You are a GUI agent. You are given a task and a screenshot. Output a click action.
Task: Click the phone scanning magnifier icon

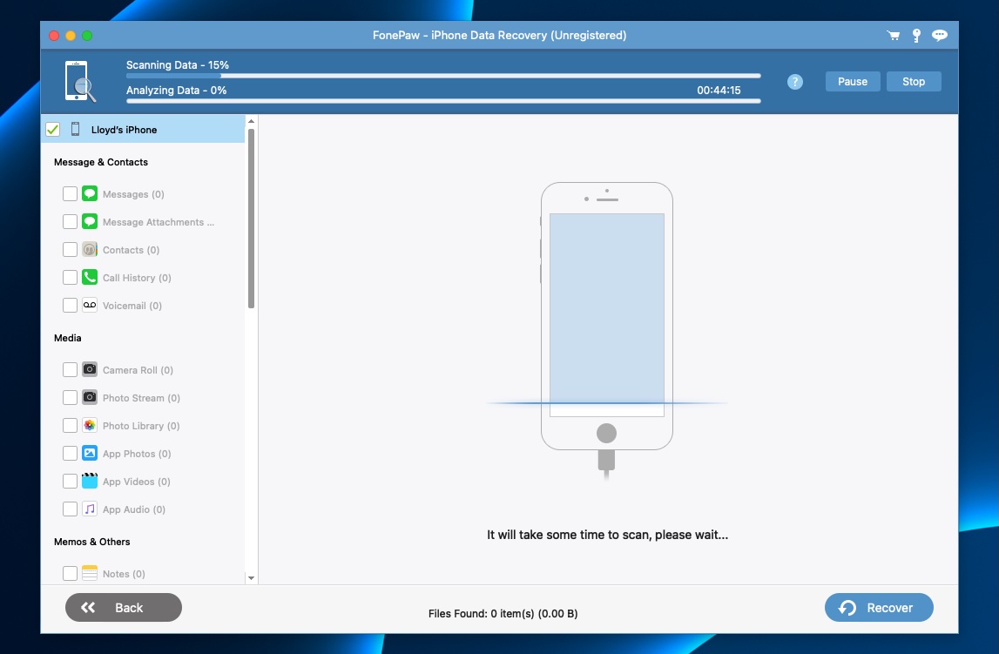tap(80, 82)
